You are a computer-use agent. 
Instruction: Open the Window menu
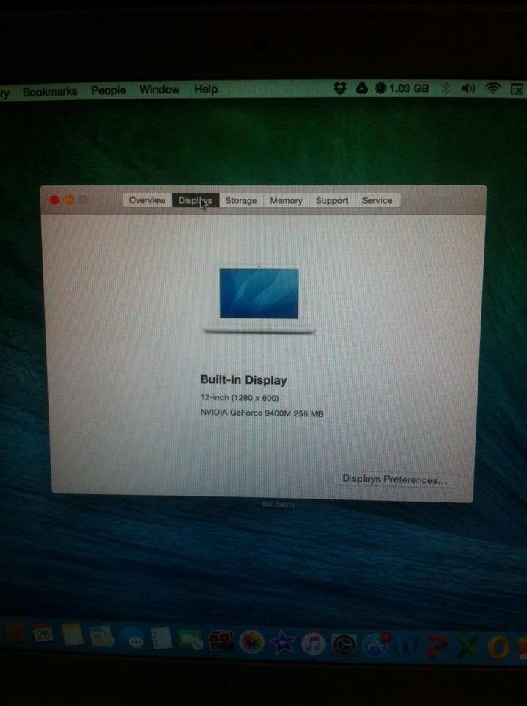(159, 90)
